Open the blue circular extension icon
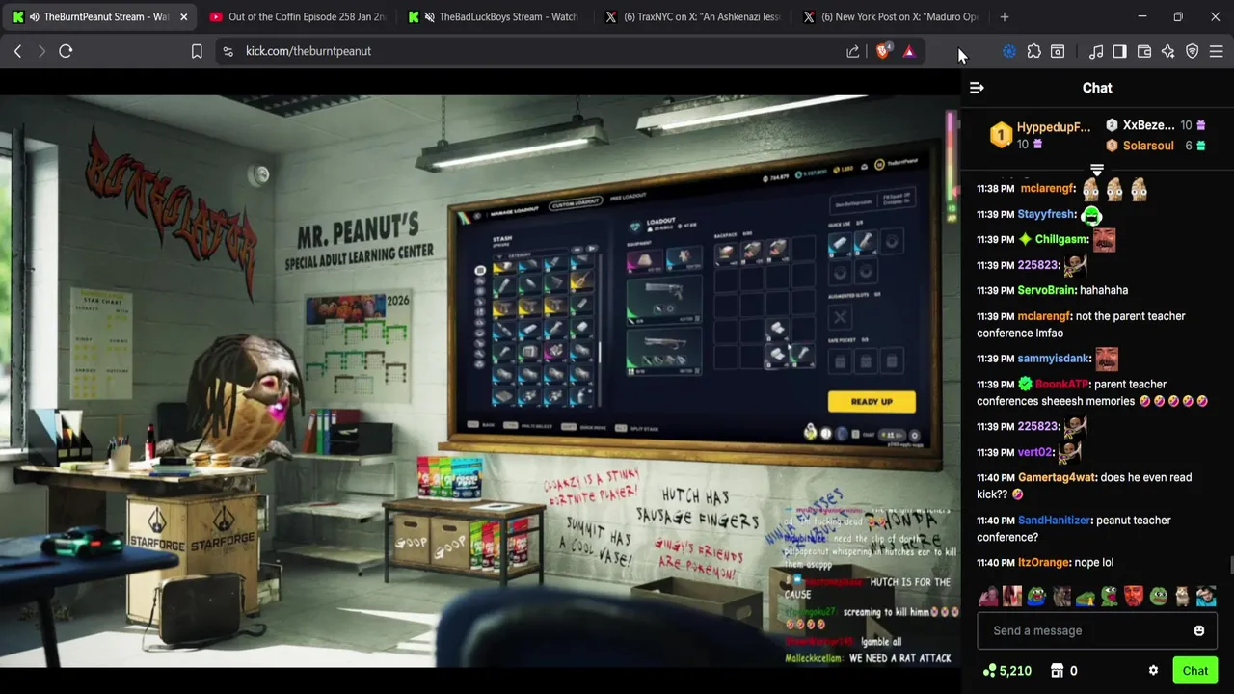Viewport: 1234px width, 694px height. pyautogui.click(x=1009, y=51)
